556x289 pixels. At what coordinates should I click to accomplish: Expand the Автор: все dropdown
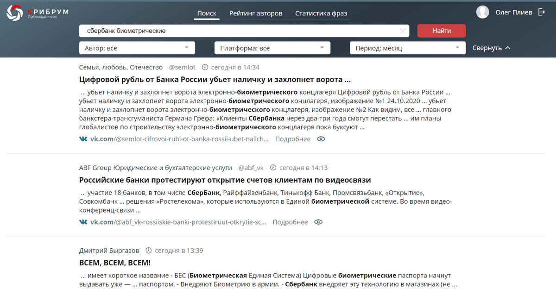pos(137,48)
